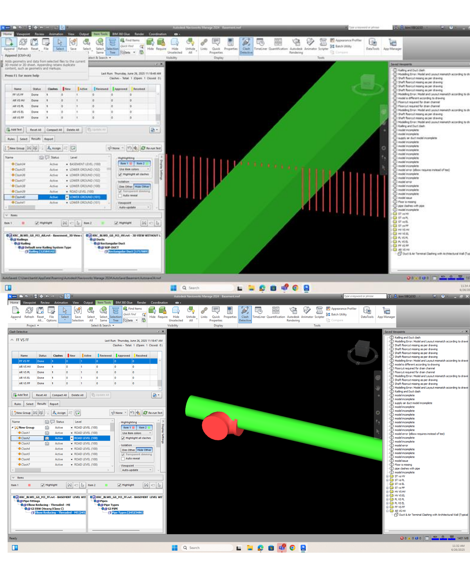Click Save Selection in the pipe-clash window
Image resolution: width=470 pixels, height=587 pixels.
pos(78,314)
